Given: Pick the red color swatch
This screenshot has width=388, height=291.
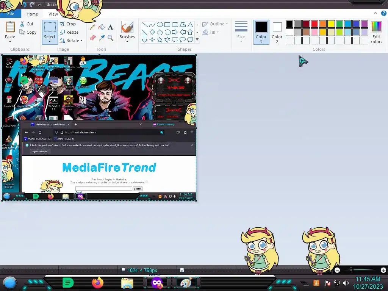Looking at the screenshot, I should 314,24.
